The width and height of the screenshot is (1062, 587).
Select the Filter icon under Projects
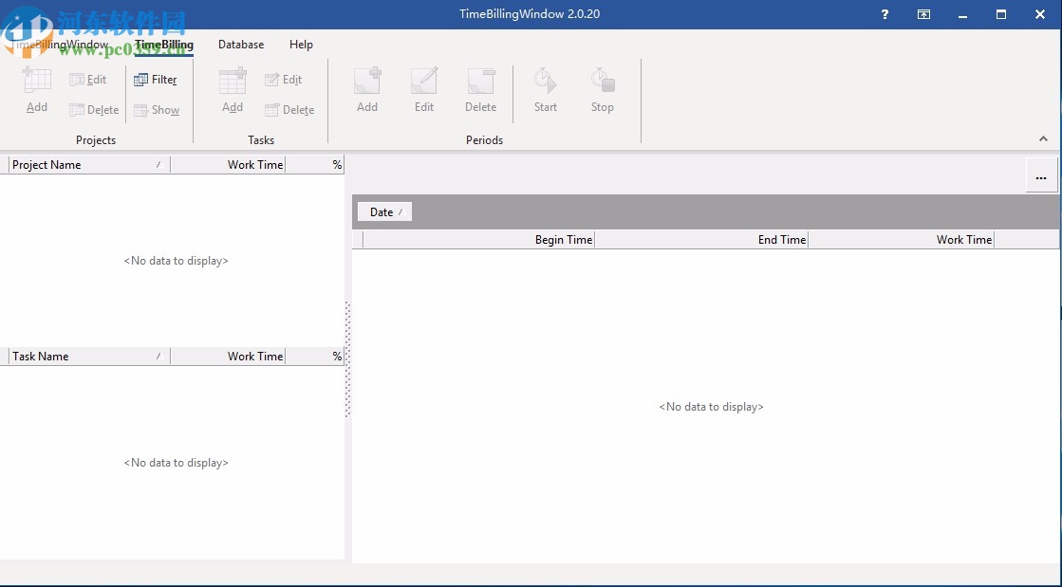pos(157,80)
